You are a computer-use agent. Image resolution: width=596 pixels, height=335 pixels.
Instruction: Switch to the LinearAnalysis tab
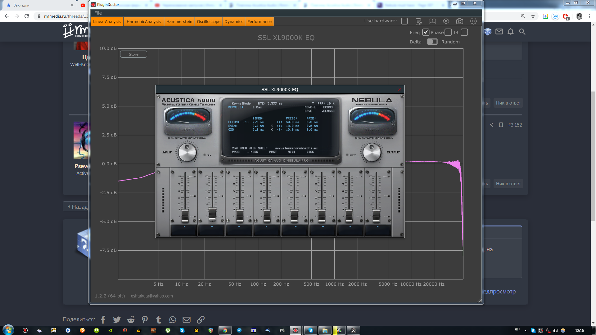[x=107, y=21]
